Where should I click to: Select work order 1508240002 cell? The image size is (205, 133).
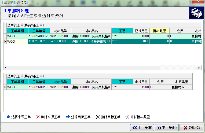pos(39,36)
